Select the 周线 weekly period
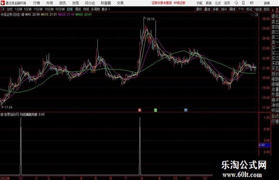 tap(78, 9)
